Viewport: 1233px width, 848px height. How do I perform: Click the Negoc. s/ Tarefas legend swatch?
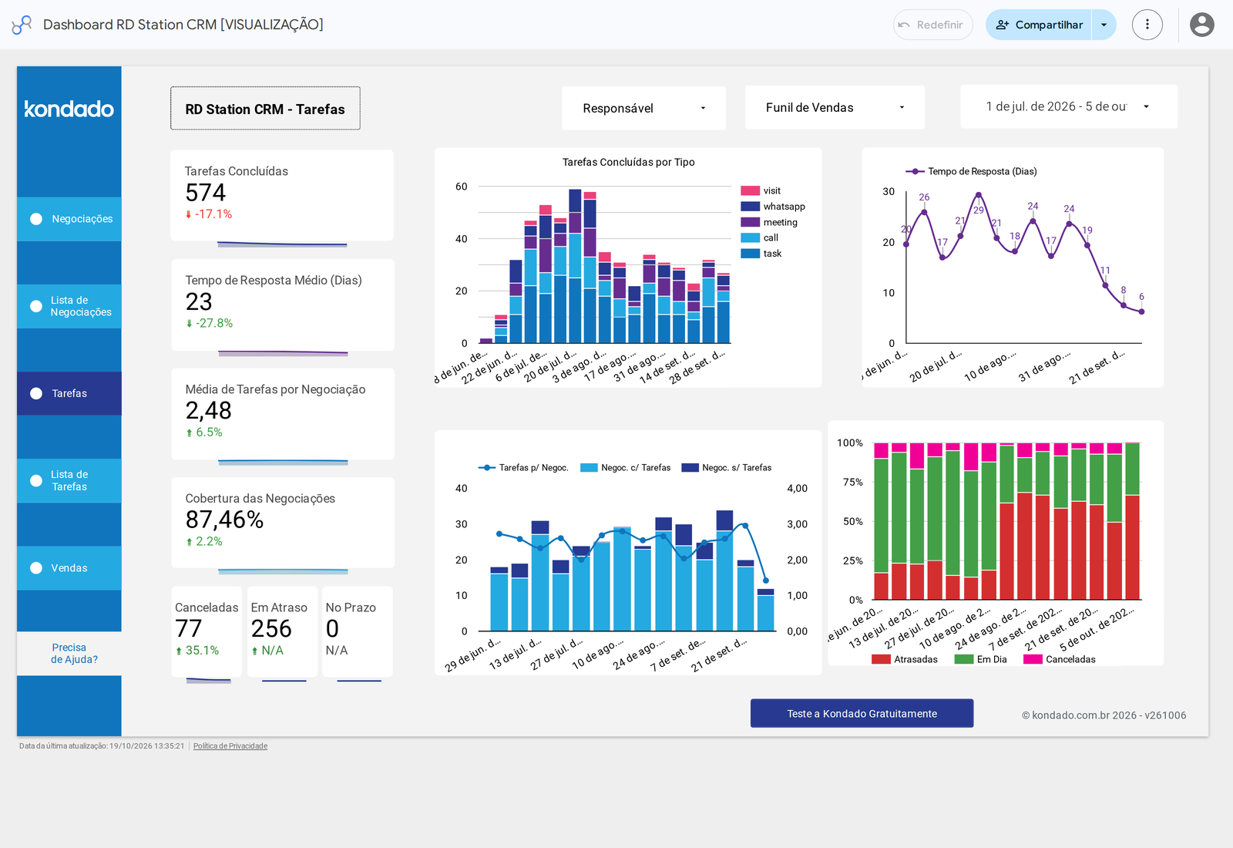(x=690, y=468)
